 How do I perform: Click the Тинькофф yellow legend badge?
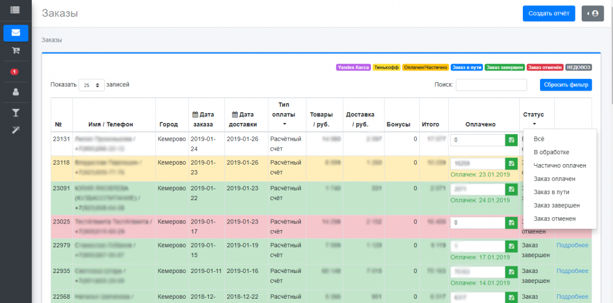point(386,67)
